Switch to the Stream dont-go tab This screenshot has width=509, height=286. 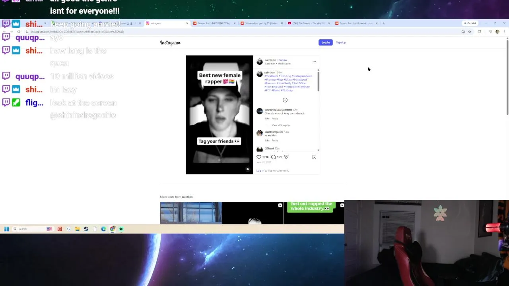pyautogui.click(x=261, y=23)
